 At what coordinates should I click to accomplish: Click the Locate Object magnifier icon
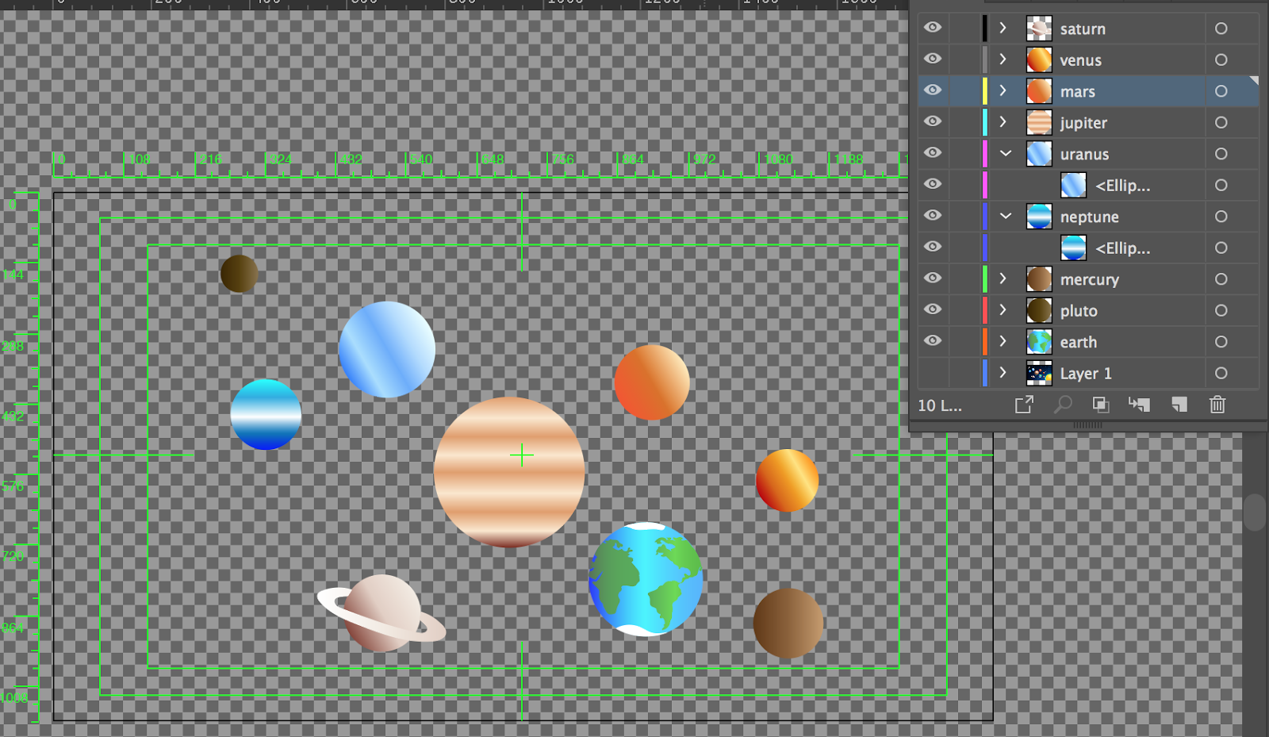point(1063,405)
